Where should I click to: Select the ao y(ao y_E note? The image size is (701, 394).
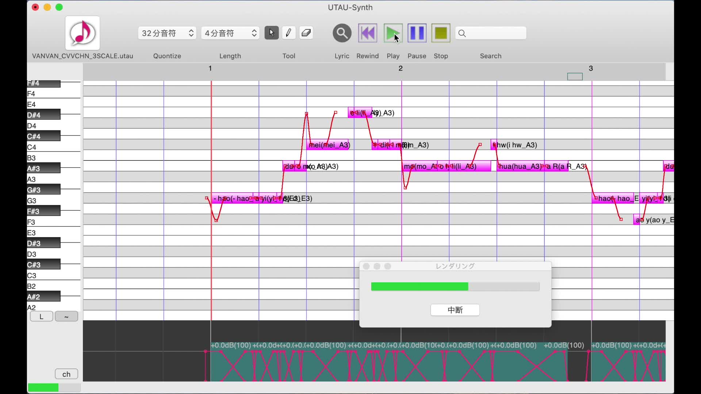[x=636, y=220]
